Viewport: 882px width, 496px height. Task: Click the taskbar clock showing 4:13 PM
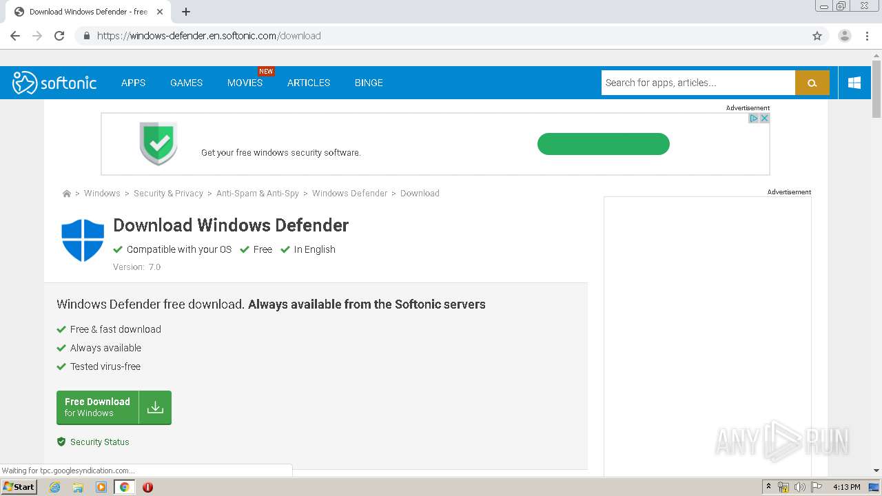(846, 487)
